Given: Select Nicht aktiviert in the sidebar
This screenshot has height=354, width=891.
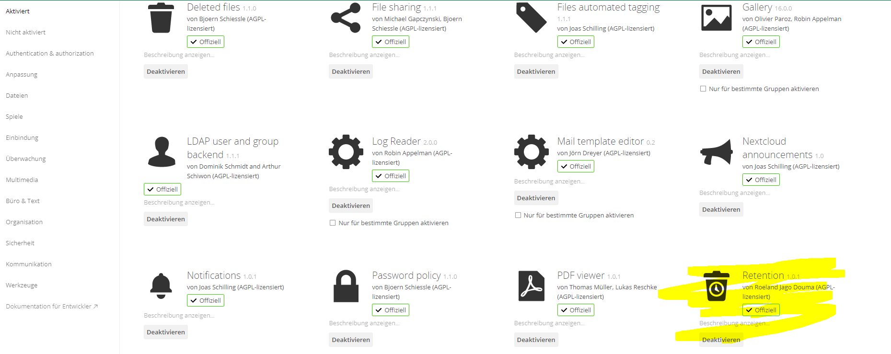Looking at the screenshot, I should tap(25, 32).
